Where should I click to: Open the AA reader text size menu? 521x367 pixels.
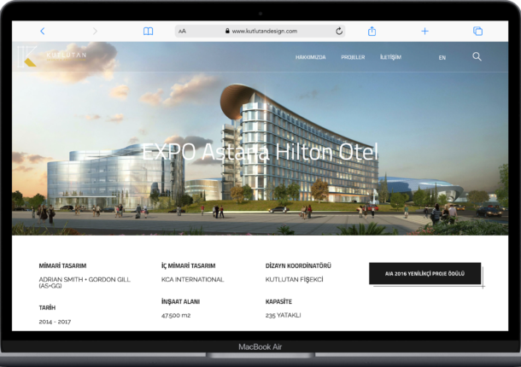[183, 31]
